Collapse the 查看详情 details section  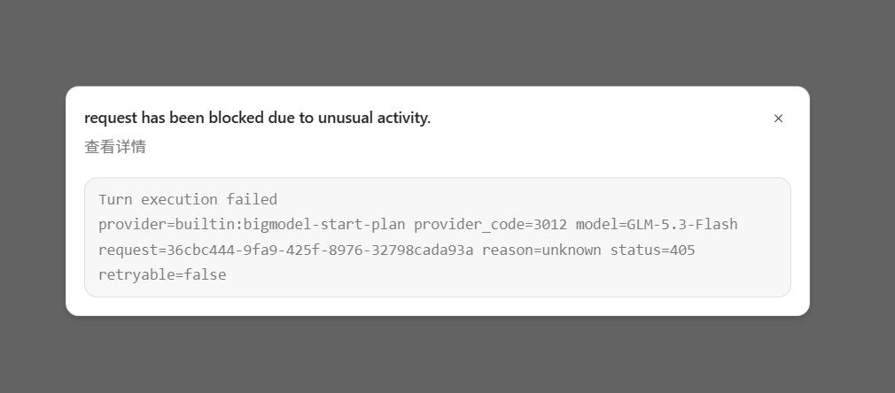pos(115,147)
